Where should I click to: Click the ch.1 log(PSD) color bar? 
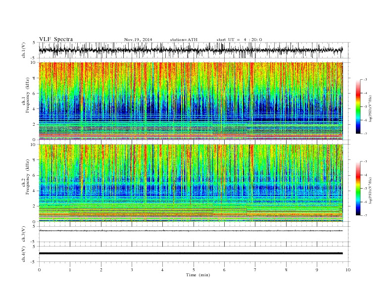point(358,106)
